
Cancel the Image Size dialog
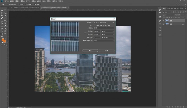click(107, 51)
